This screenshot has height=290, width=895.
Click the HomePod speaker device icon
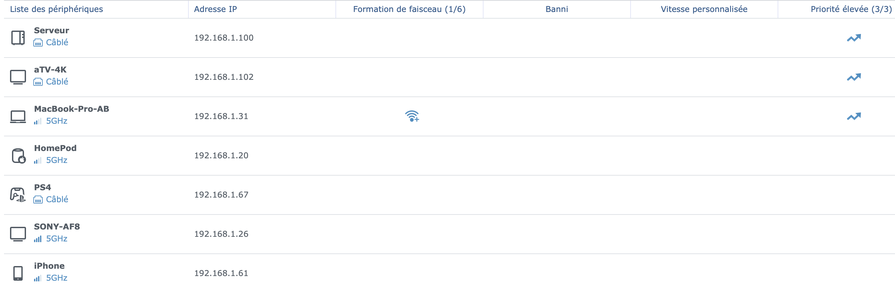[x=18, y=156]
